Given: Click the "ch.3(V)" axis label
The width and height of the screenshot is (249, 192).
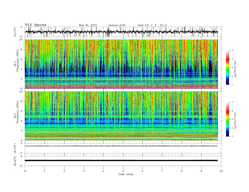Looking at the screenshot, I should 15,148.
